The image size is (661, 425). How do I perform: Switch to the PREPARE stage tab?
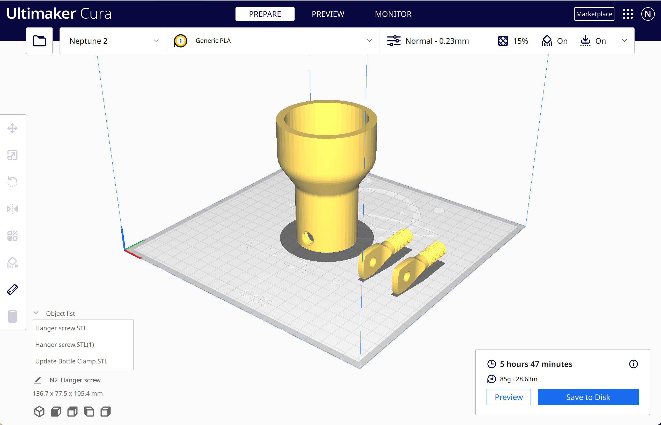pyautogui.click(x=265, y=14)
